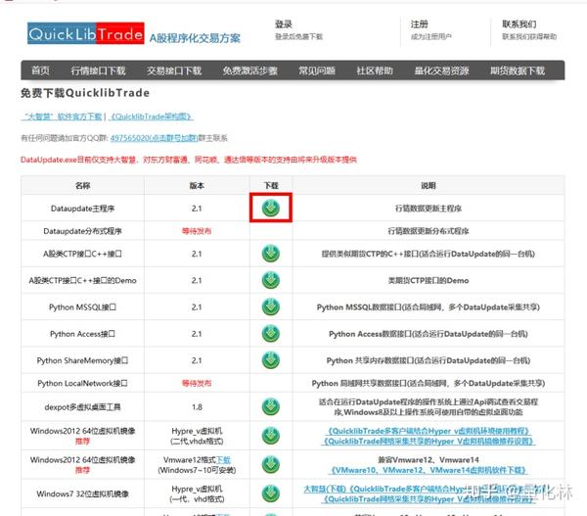Download Windows7 32位虚拟机镜像 icon
Screen dimensions: 587x516
[271, 493]
